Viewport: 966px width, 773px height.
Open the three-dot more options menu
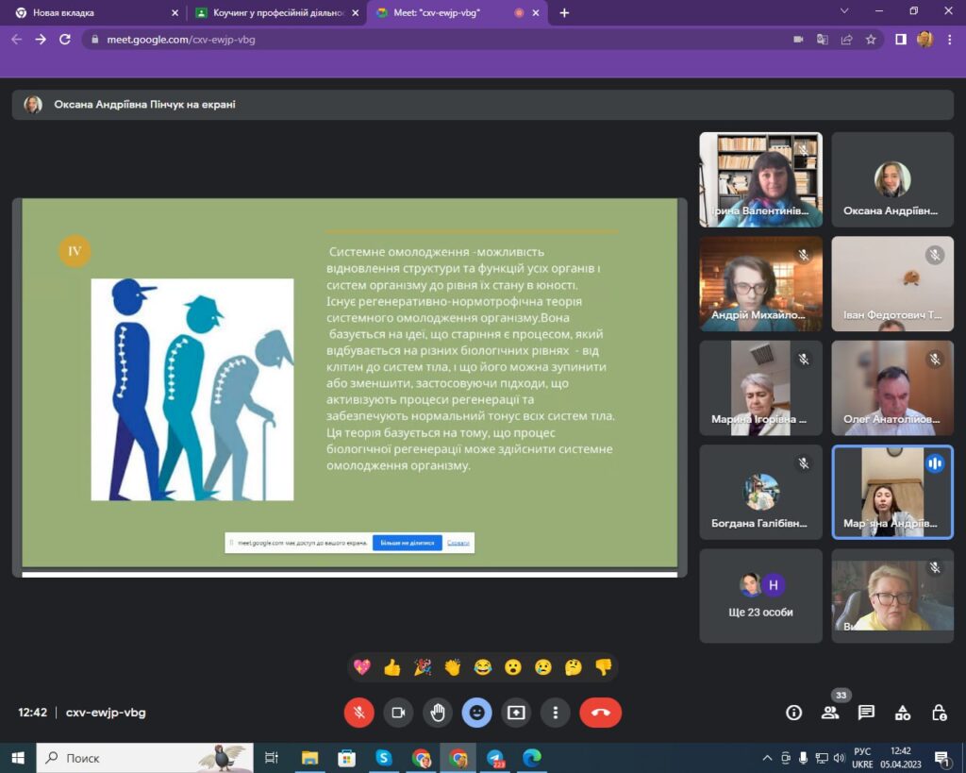click(556, 713)
